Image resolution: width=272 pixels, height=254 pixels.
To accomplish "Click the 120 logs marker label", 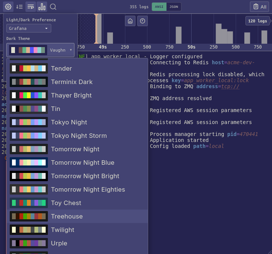I will click(x=257, y=21).
